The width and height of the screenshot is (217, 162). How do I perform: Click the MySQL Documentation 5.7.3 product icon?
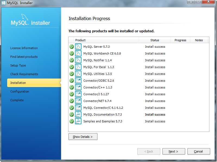point(78,114)
